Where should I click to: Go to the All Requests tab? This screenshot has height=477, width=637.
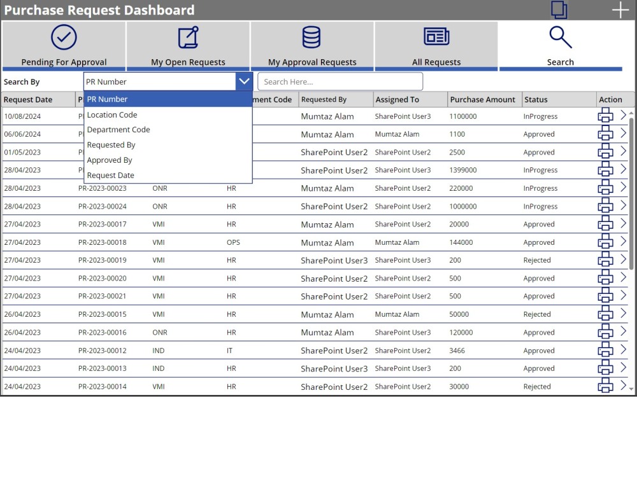pos(436,46)
